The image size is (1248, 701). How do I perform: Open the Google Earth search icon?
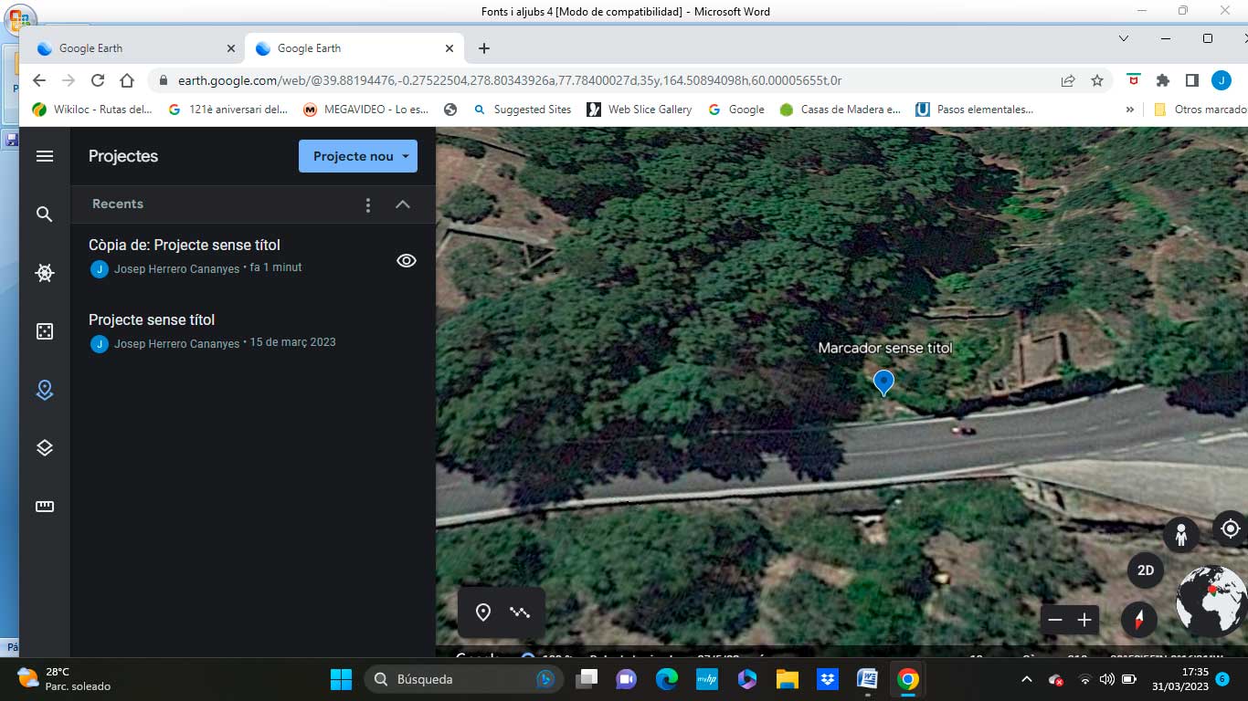44,214
